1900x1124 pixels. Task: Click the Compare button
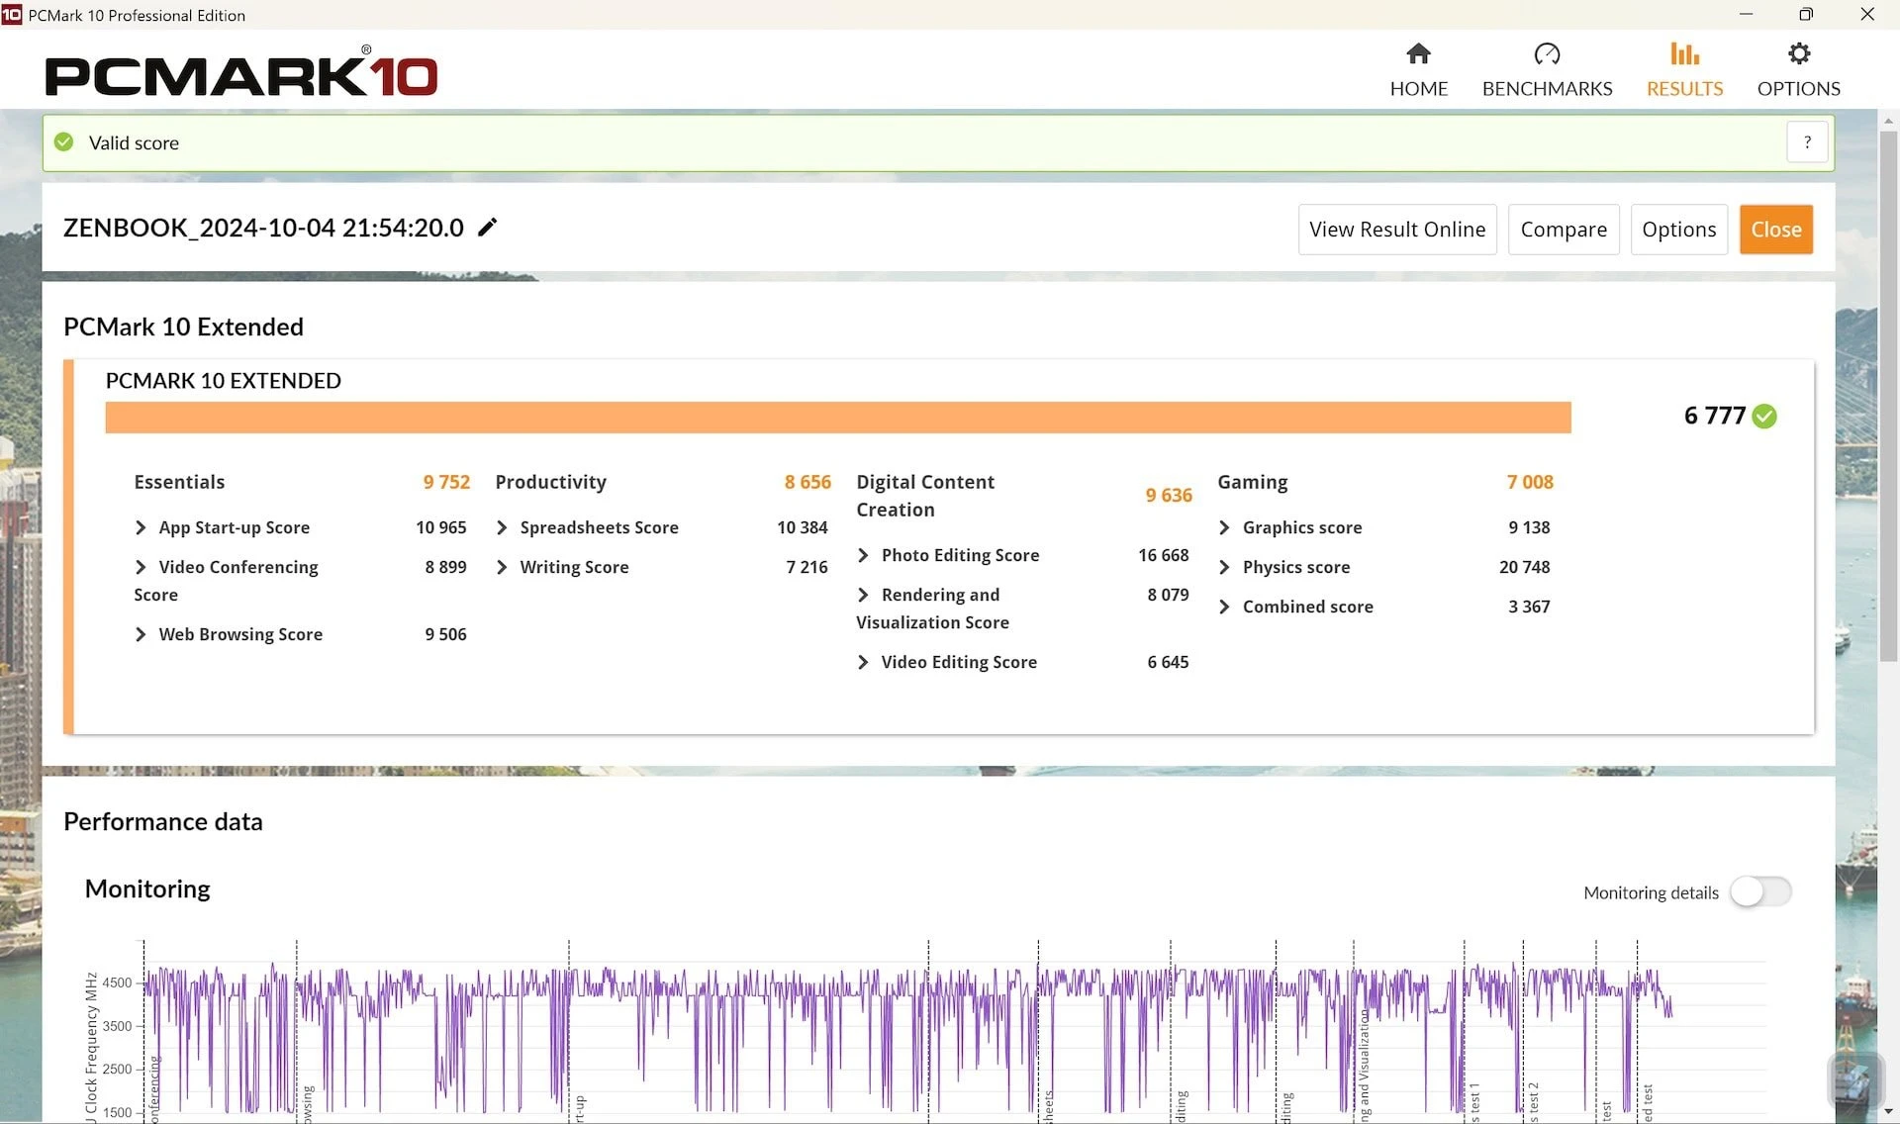1564,230
